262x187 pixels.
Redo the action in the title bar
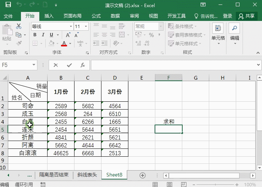click(x=32, y=4)
